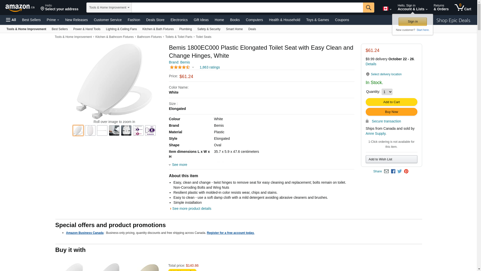Share product on Facebook

pyautogui.click(x=393, y=171)
